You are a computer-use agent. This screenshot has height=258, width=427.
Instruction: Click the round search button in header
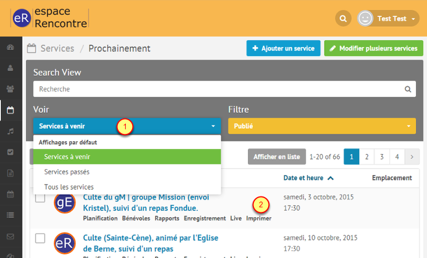click(343, 19)
